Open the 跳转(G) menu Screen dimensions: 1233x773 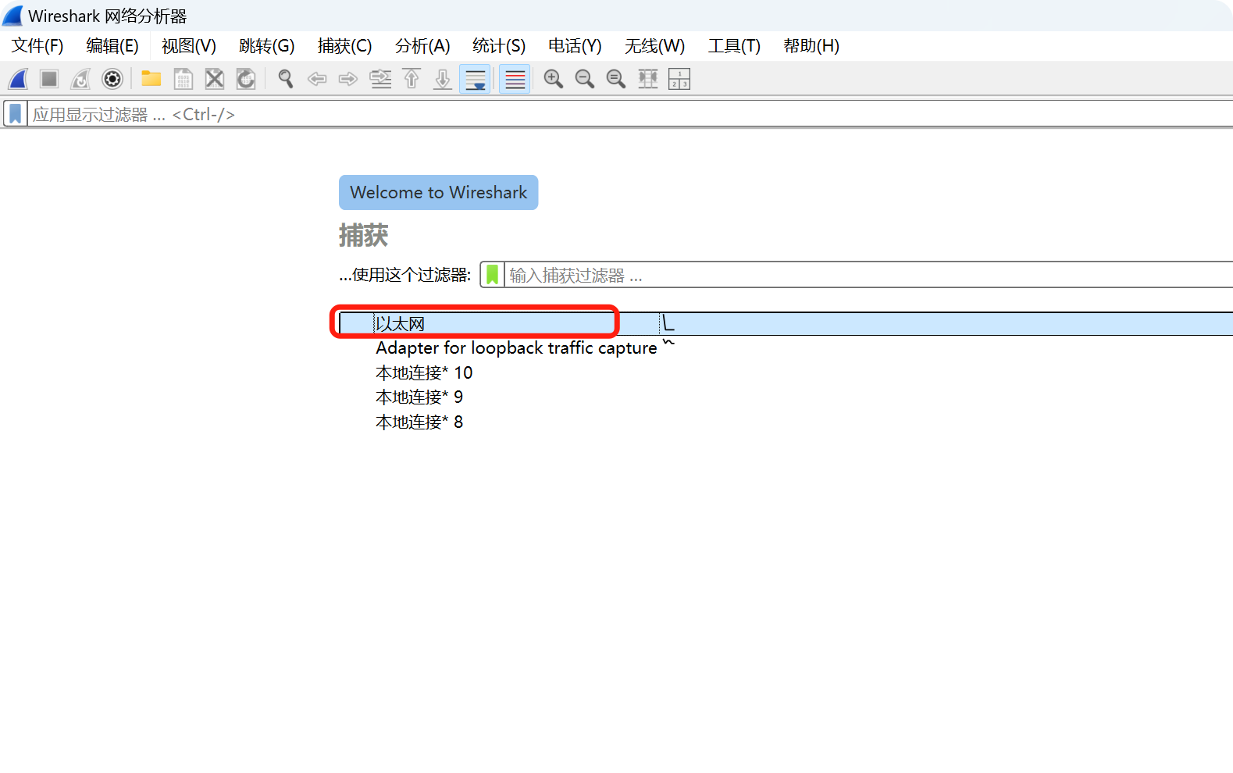267,46
